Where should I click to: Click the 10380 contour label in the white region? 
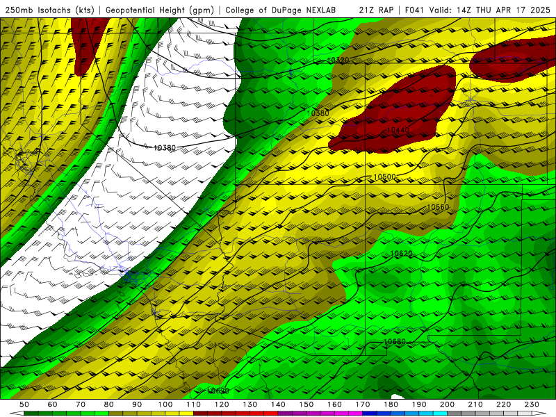165,147
